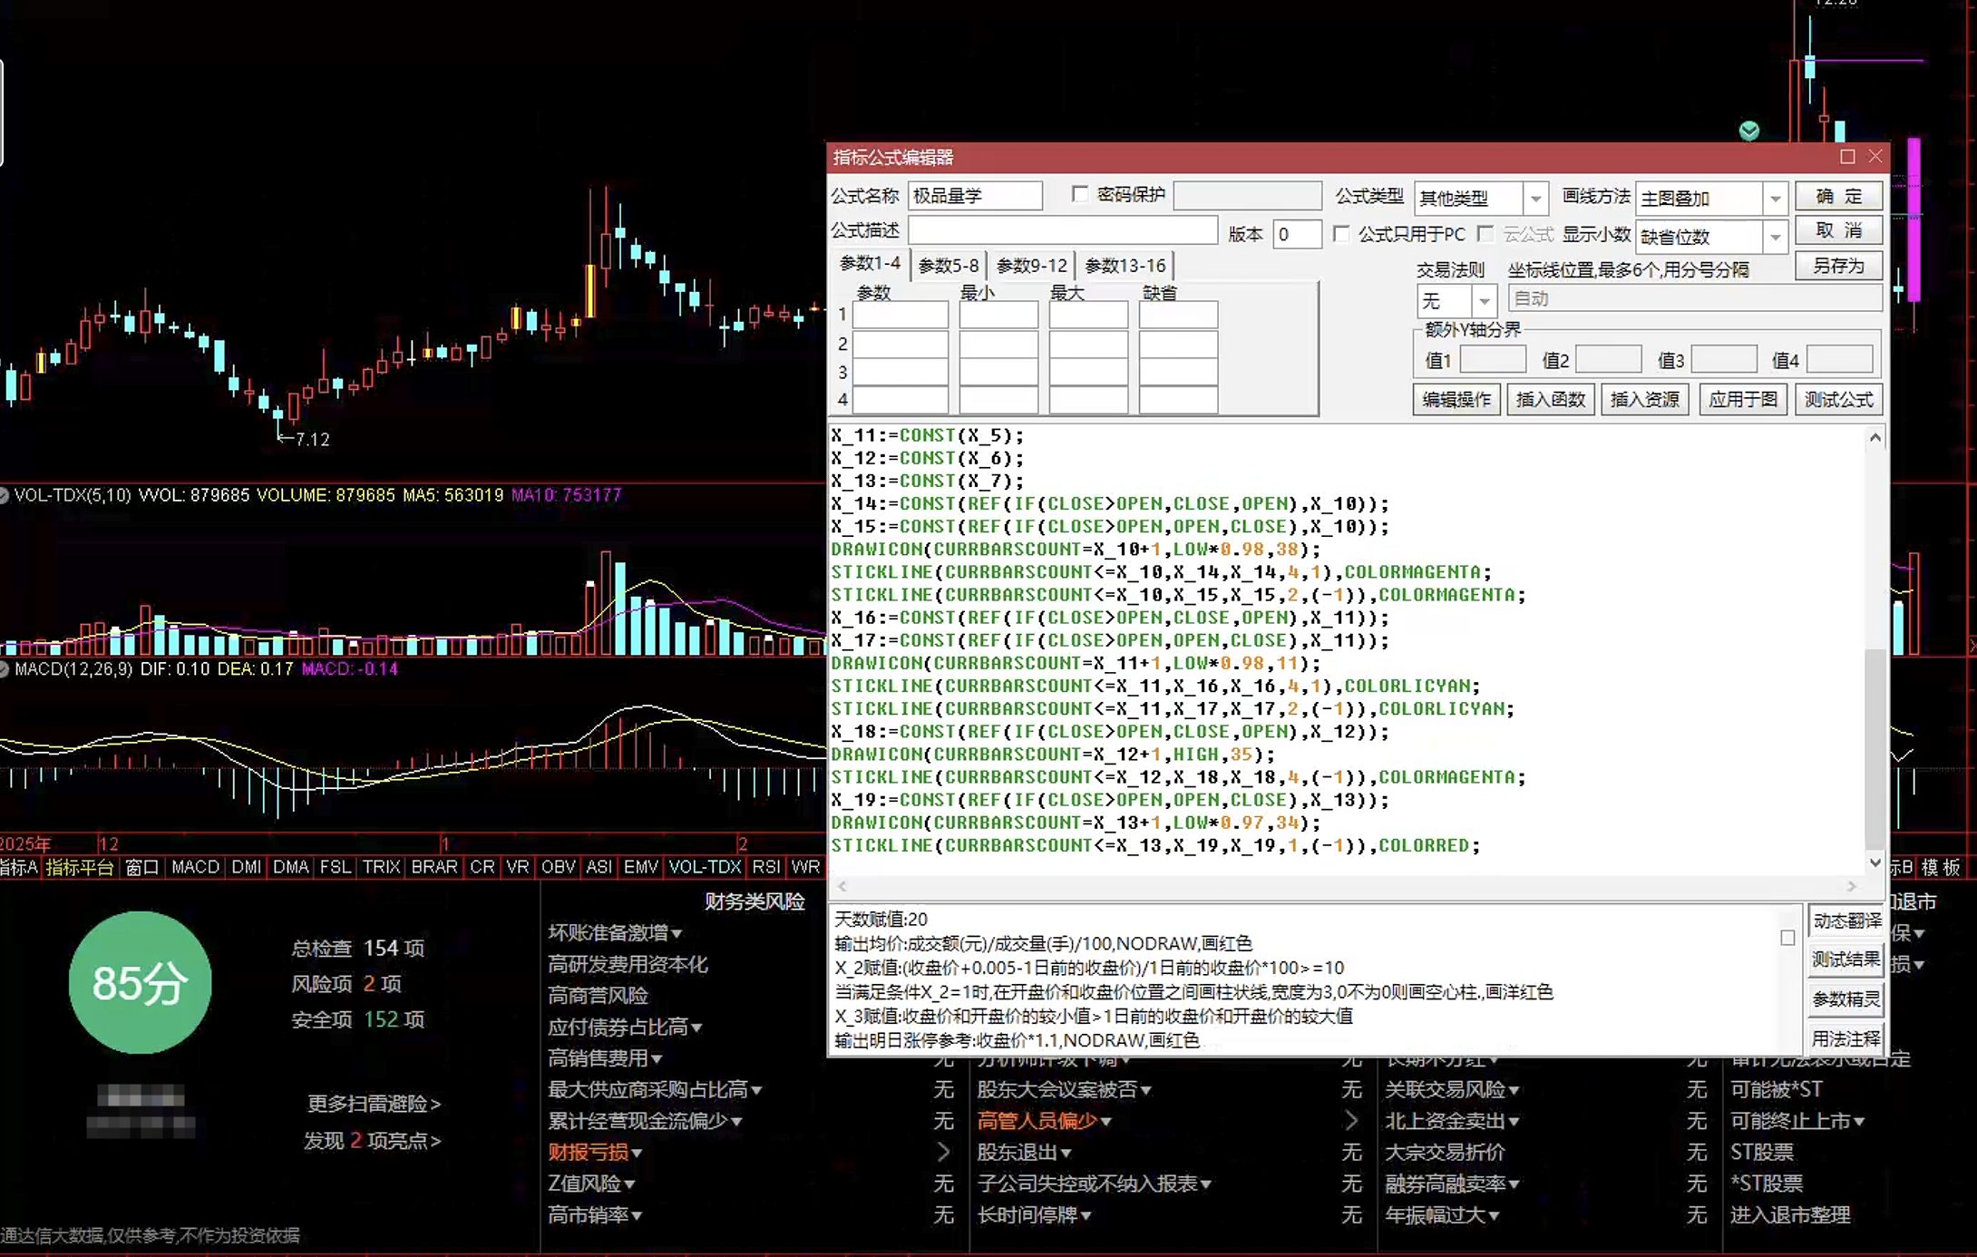Screen dimensions: 1977x1257
Task: Click the 用法注释 button
Action: point(1847,1038)
